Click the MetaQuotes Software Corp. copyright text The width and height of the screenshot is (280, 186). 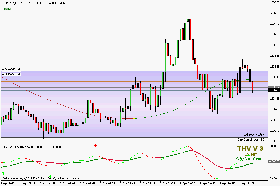[x=68, y=178]
